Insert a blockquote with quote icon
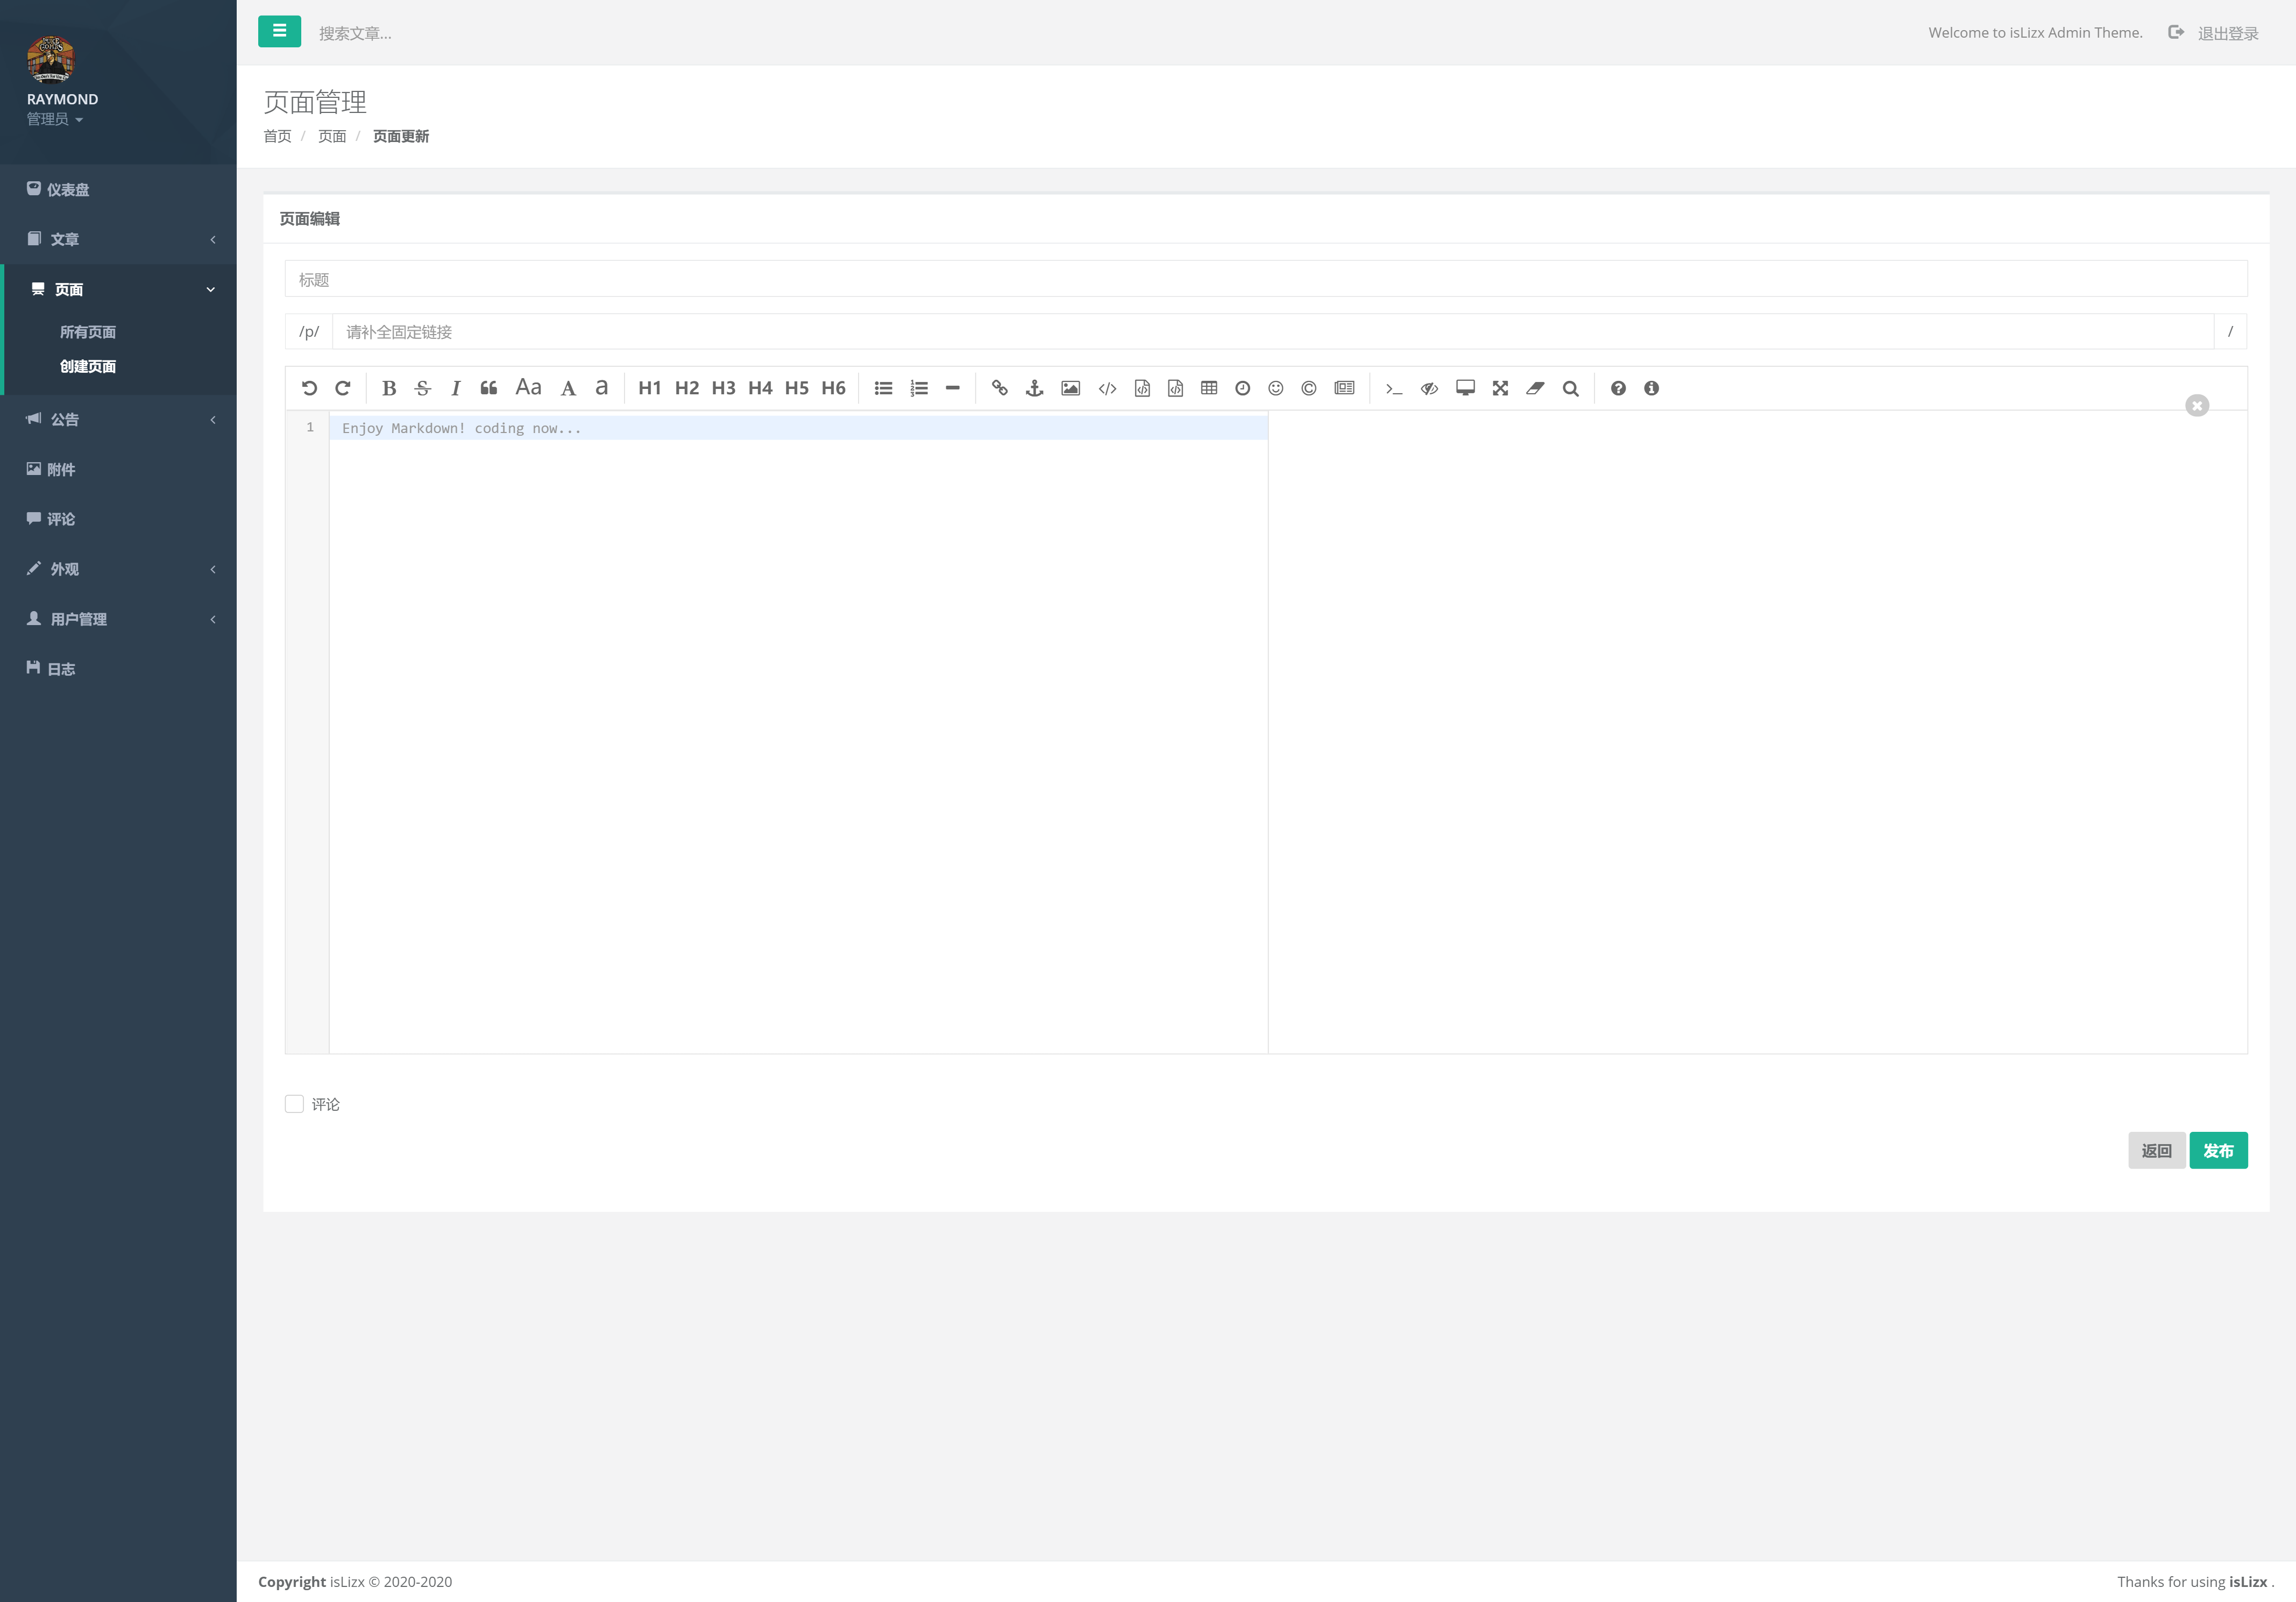The height and width of the screenshot is (1602, 2296). 488,388
